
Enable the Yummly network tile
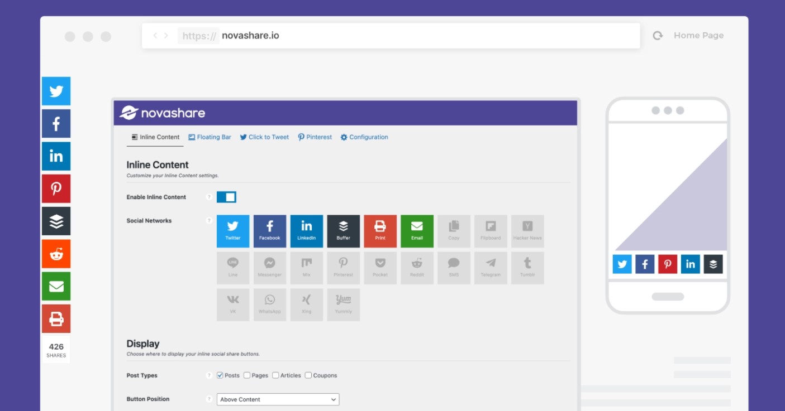[x=344, y=304]
